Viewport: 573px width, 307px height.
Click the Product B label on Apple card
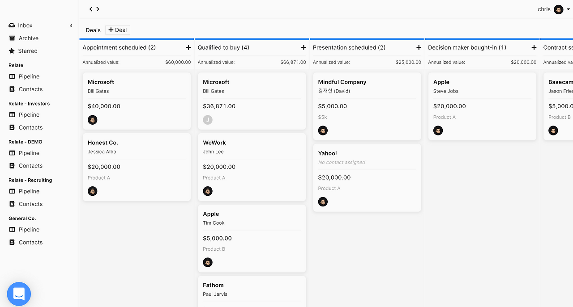pyautogui.click(x=214, y=249)
